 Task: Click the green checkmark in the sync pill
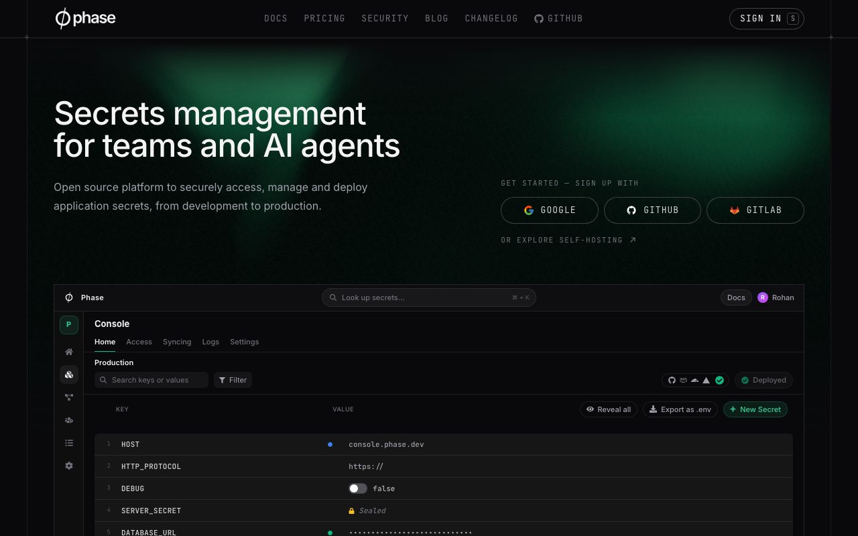[x=719, y=380]
